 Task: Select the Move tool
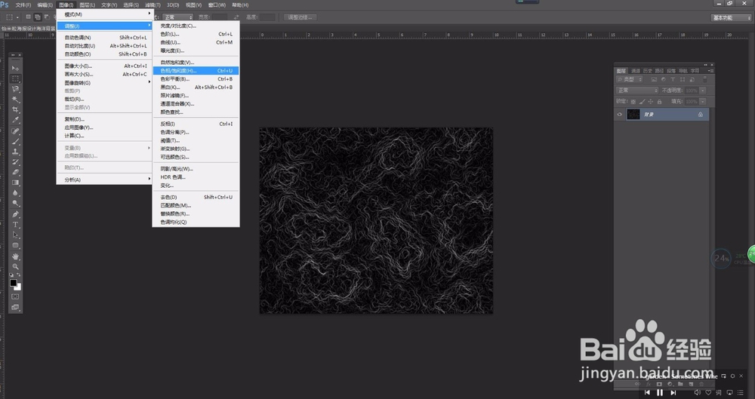(15, 68)
